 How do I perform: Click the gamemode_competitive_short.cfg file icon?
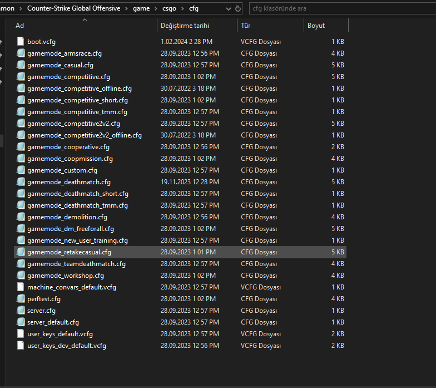coord(21,100)
